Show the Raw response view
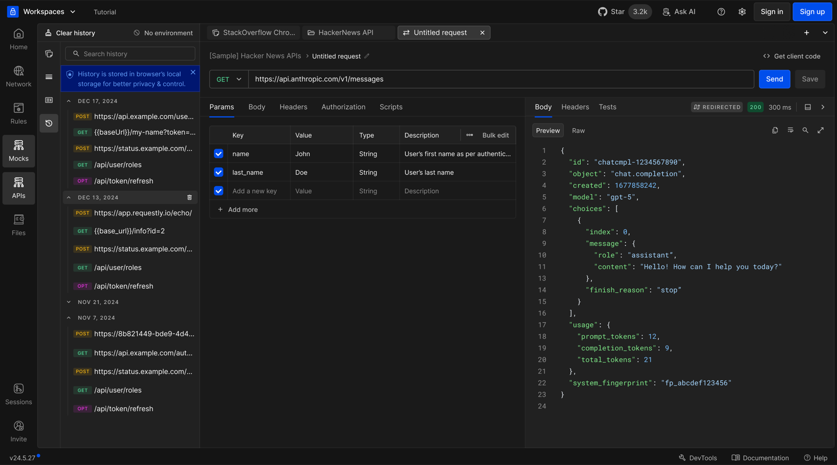This screenshot has height=465, width=837. click(578, 131)
